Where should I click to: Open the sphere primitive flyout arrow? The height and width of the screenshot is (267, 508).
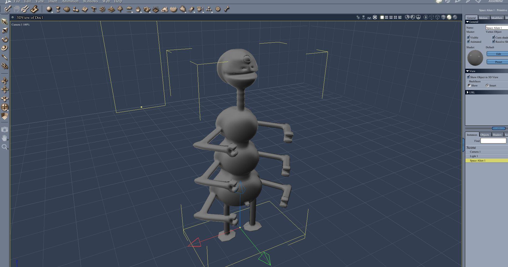pos(52,12)
